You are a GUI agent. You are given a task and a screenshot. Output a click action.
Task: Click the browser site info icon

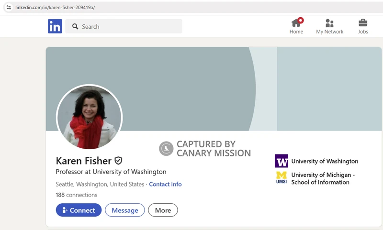9,7
